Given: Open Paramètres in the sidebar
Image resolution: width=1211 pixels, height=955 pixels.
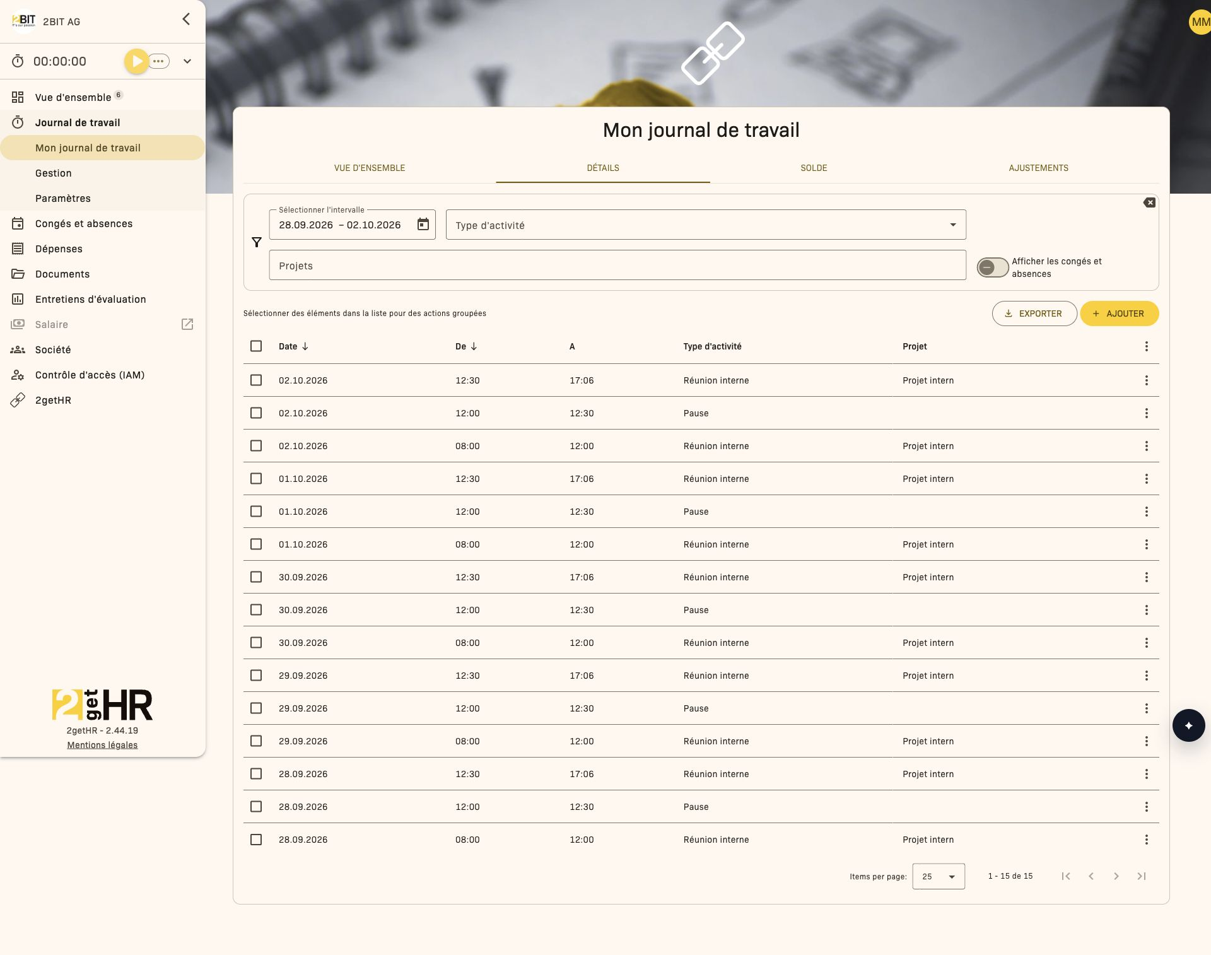Looking at the screenshot, I should coord(102,198).
